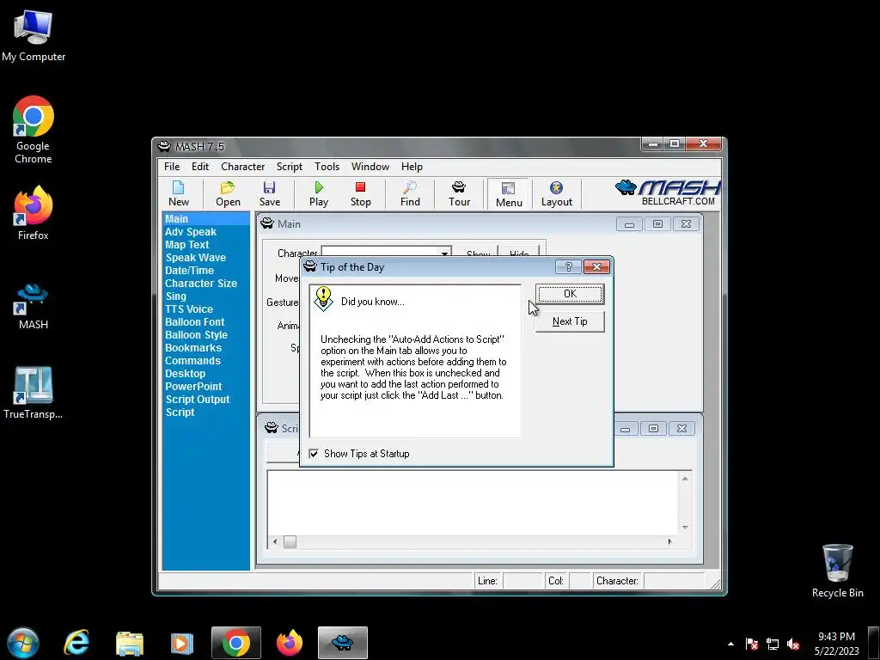Open the Script menu
880x660 pixels.
(x=289, y=167)
